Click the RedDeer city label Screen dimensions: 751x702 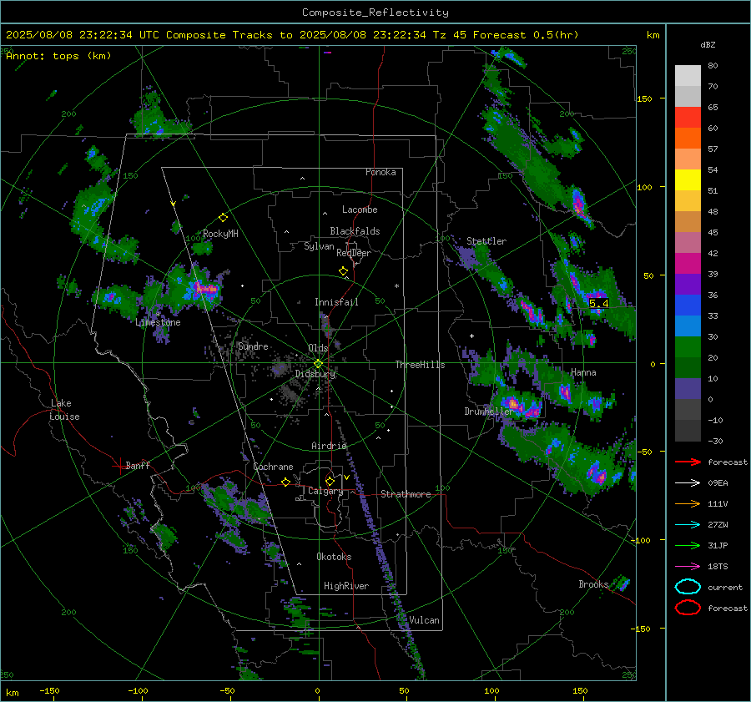(354, 253)
